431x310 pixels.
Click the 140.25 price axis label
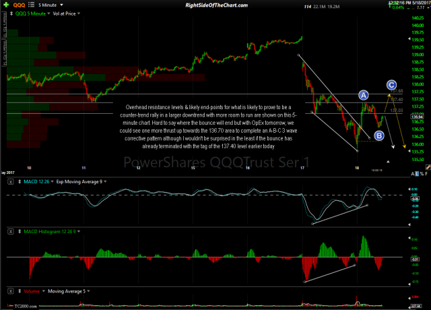[x=418, y=18]
